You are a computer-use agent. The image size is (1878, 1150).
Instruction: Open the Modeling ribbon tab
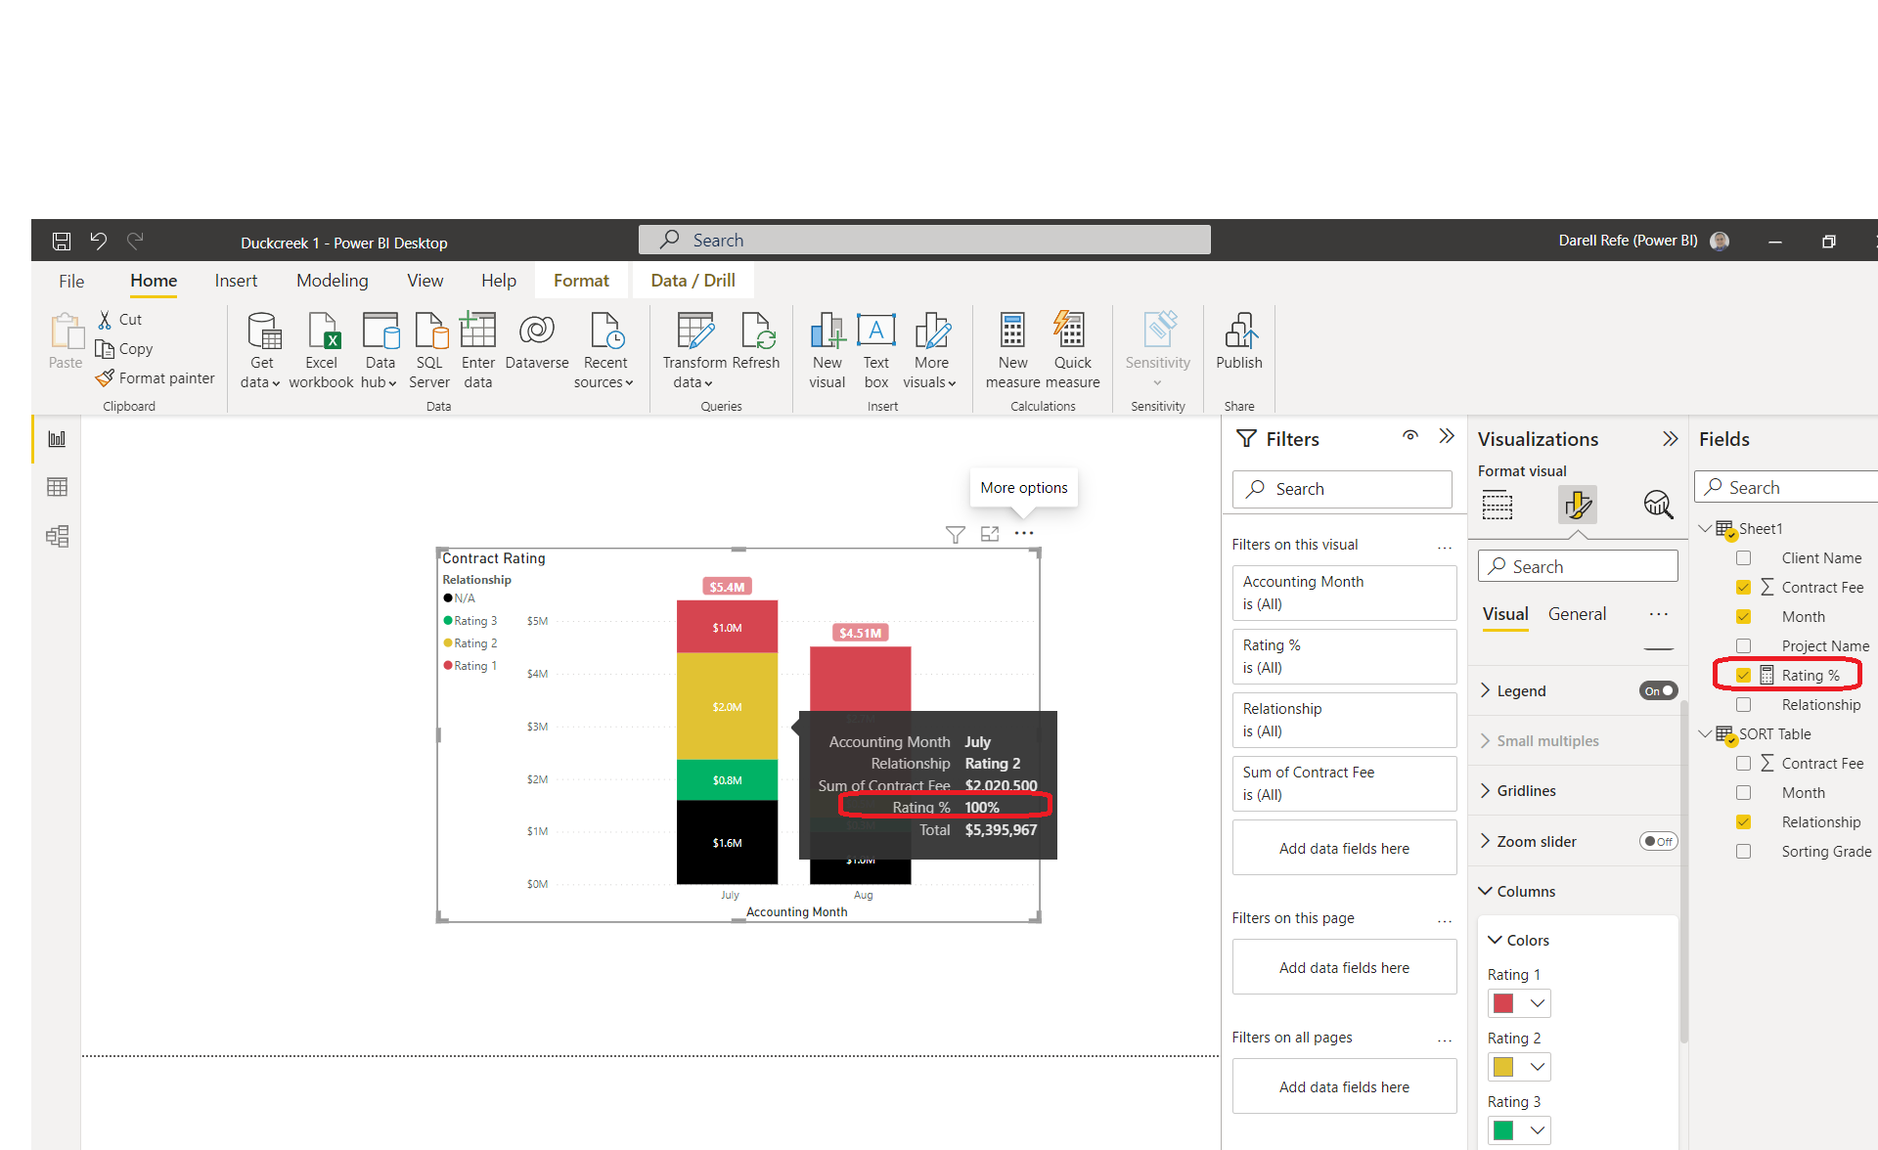click(x=333, y=281)
